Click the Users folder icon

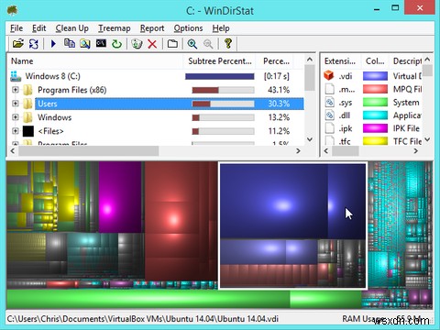point(27,104)
